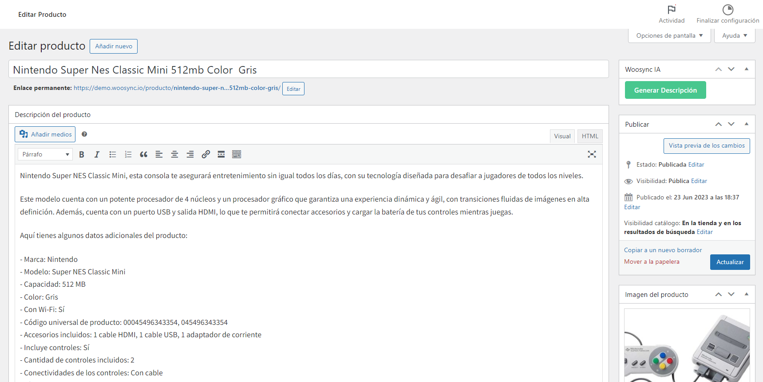Switch to the Visual editor tab
The image size is (763, 382).
(562, 136)
